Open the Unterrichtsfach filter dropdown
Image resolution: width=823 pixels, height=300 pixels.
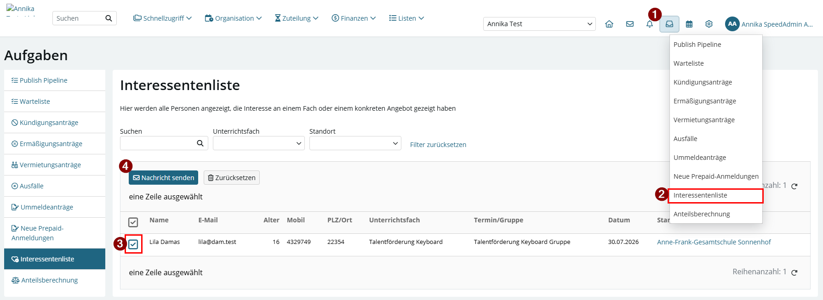tap(258, 143)
